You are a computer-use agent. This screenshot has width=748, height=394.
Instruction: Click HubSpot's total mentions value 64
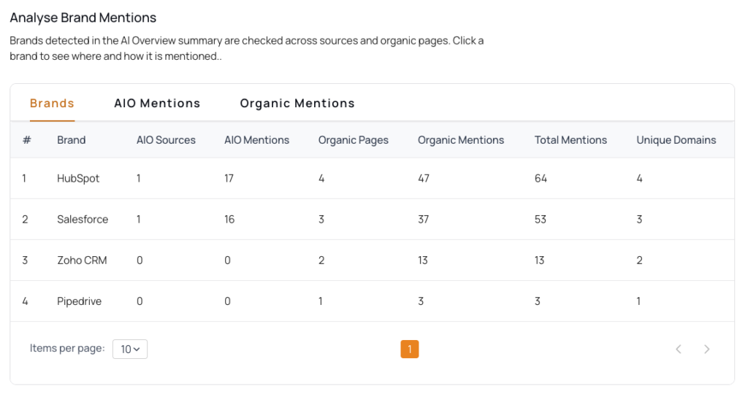541,179
